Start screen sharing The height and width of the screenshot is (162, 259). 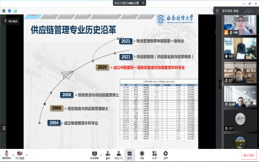tap(94, 154)
